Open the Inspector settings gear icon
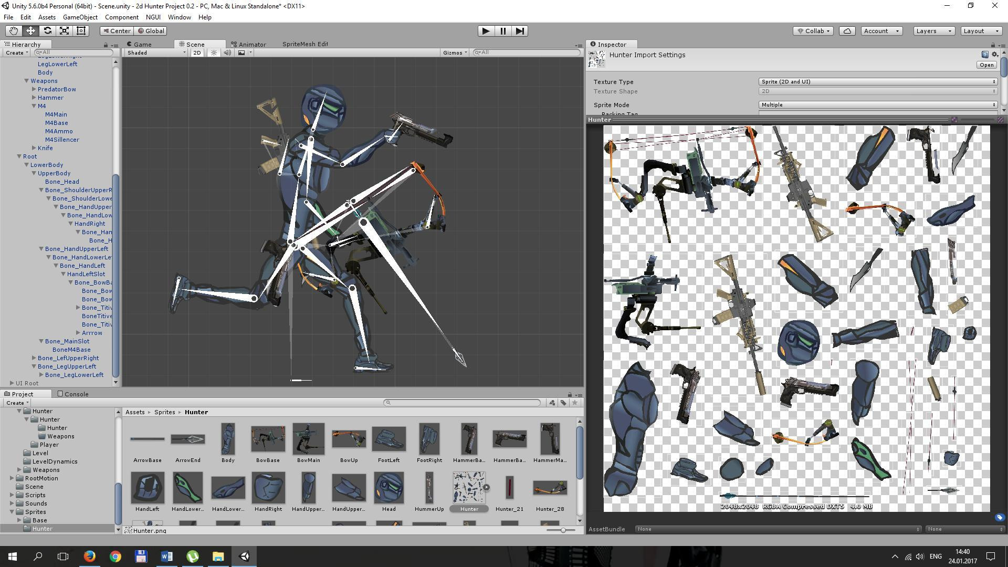Screen dimensions: 1008x567 pos(995,55)
